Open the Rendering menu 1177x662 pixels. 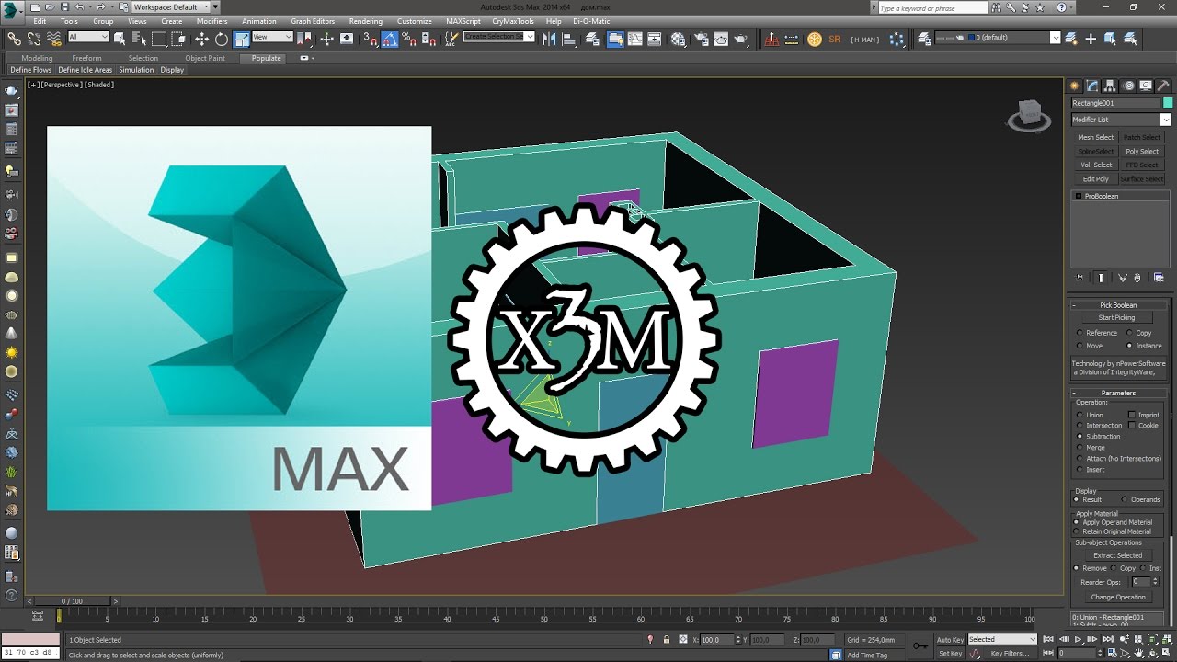(366, 21)
